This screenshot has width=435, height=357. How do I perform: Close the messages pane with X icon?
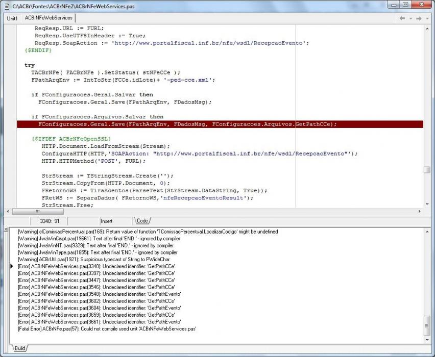tap(6, 229)
